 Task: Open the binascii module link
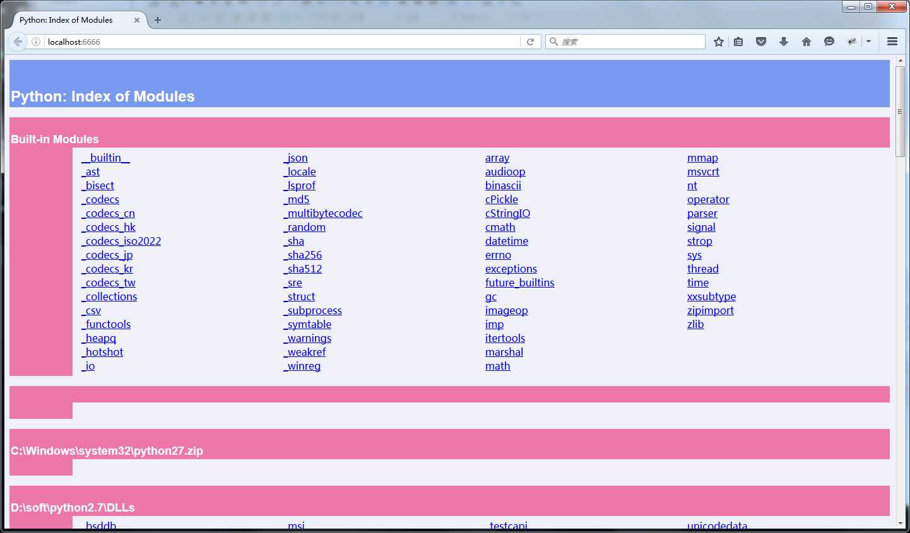(503, 185)
